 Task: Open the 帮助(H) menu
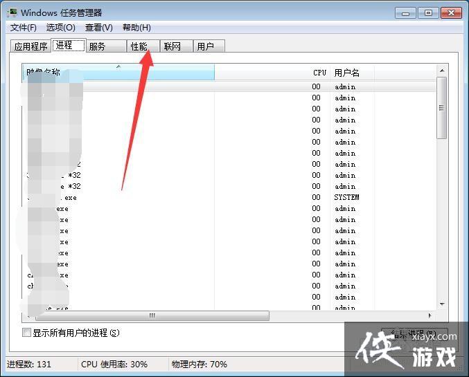coord(136,28)
